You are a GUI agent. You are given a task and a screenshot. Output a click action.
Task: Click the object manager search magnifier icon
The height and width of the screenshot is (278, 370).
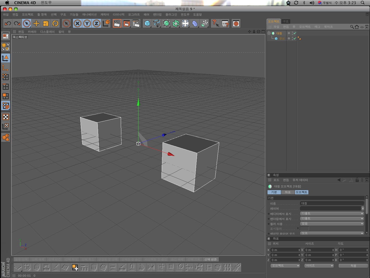click(x=352, y=27)
